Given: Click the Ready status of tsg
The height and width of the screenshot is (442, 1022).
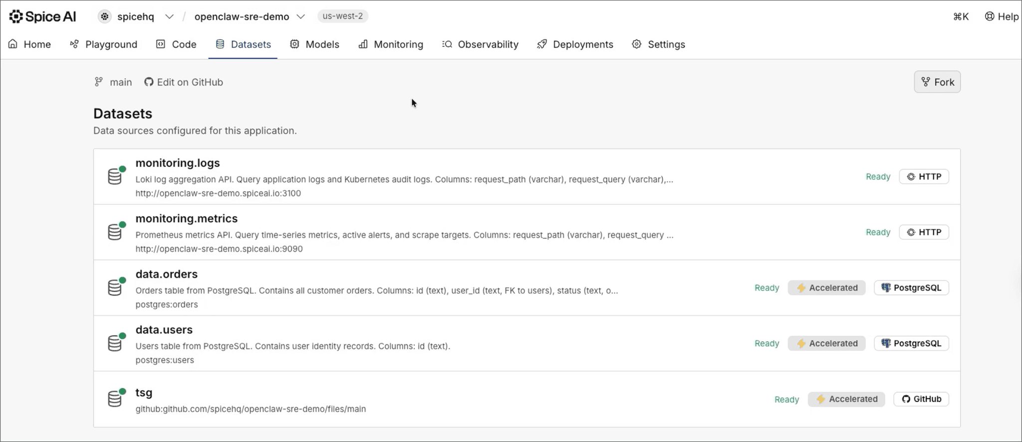Looking at the screenshot, I should point(786,400).
